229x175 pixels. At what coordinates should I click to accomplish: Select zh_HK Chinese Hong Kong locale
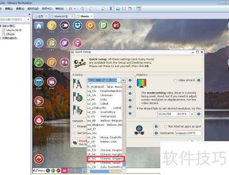105,154
